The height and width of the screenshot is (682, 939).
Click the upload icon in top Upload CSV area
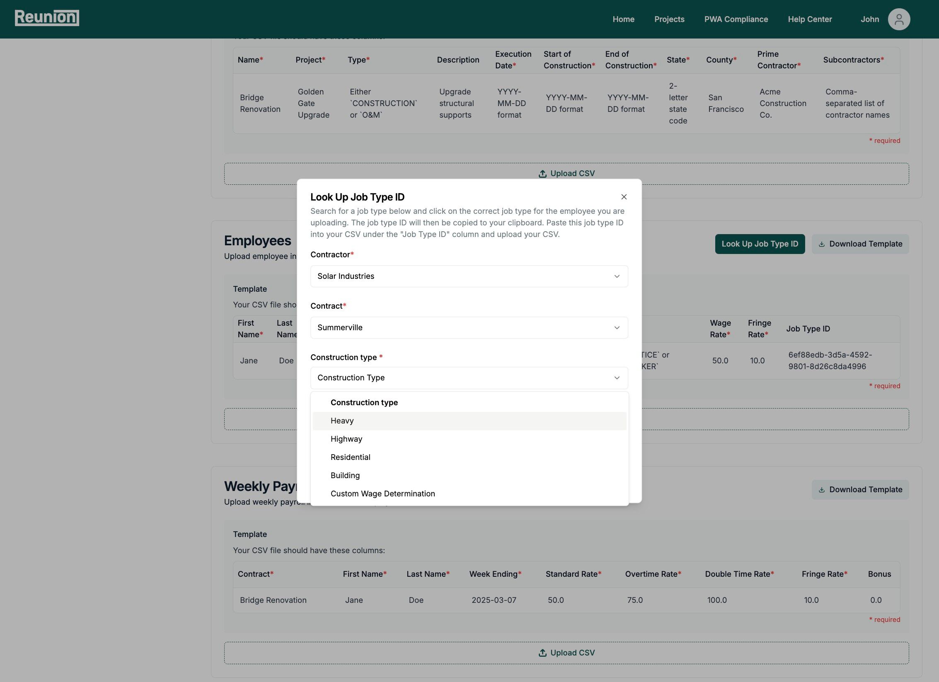coord(542,174)
